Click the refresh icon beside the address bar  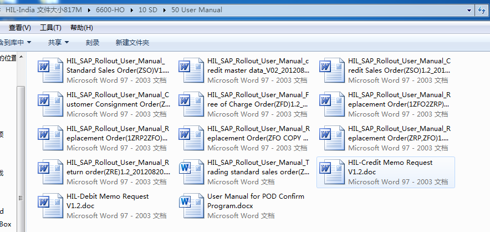[x=482, y=10]
